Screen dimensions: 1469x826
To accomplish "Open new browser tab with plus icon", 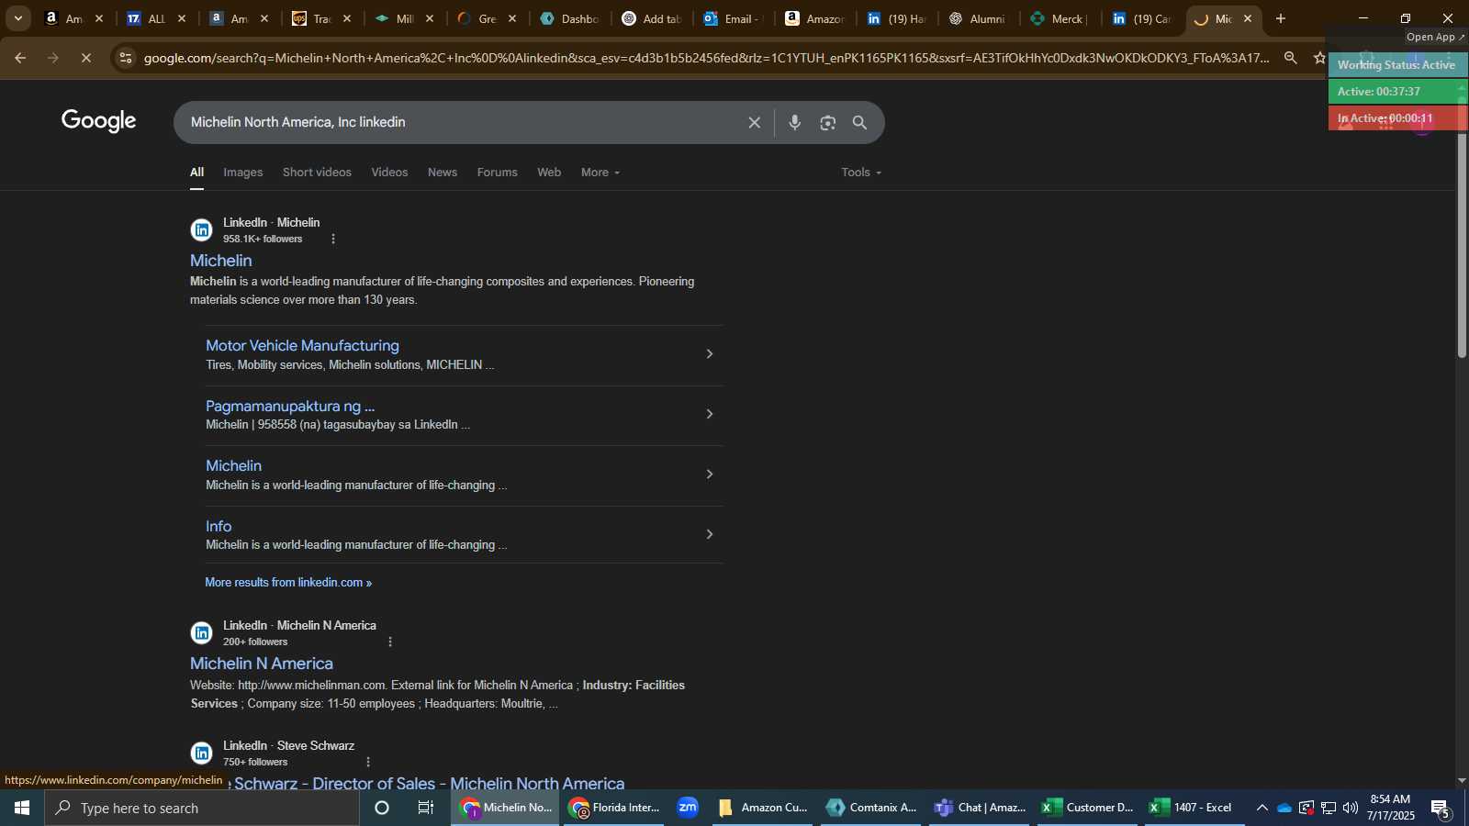I will click(1281, 18).
